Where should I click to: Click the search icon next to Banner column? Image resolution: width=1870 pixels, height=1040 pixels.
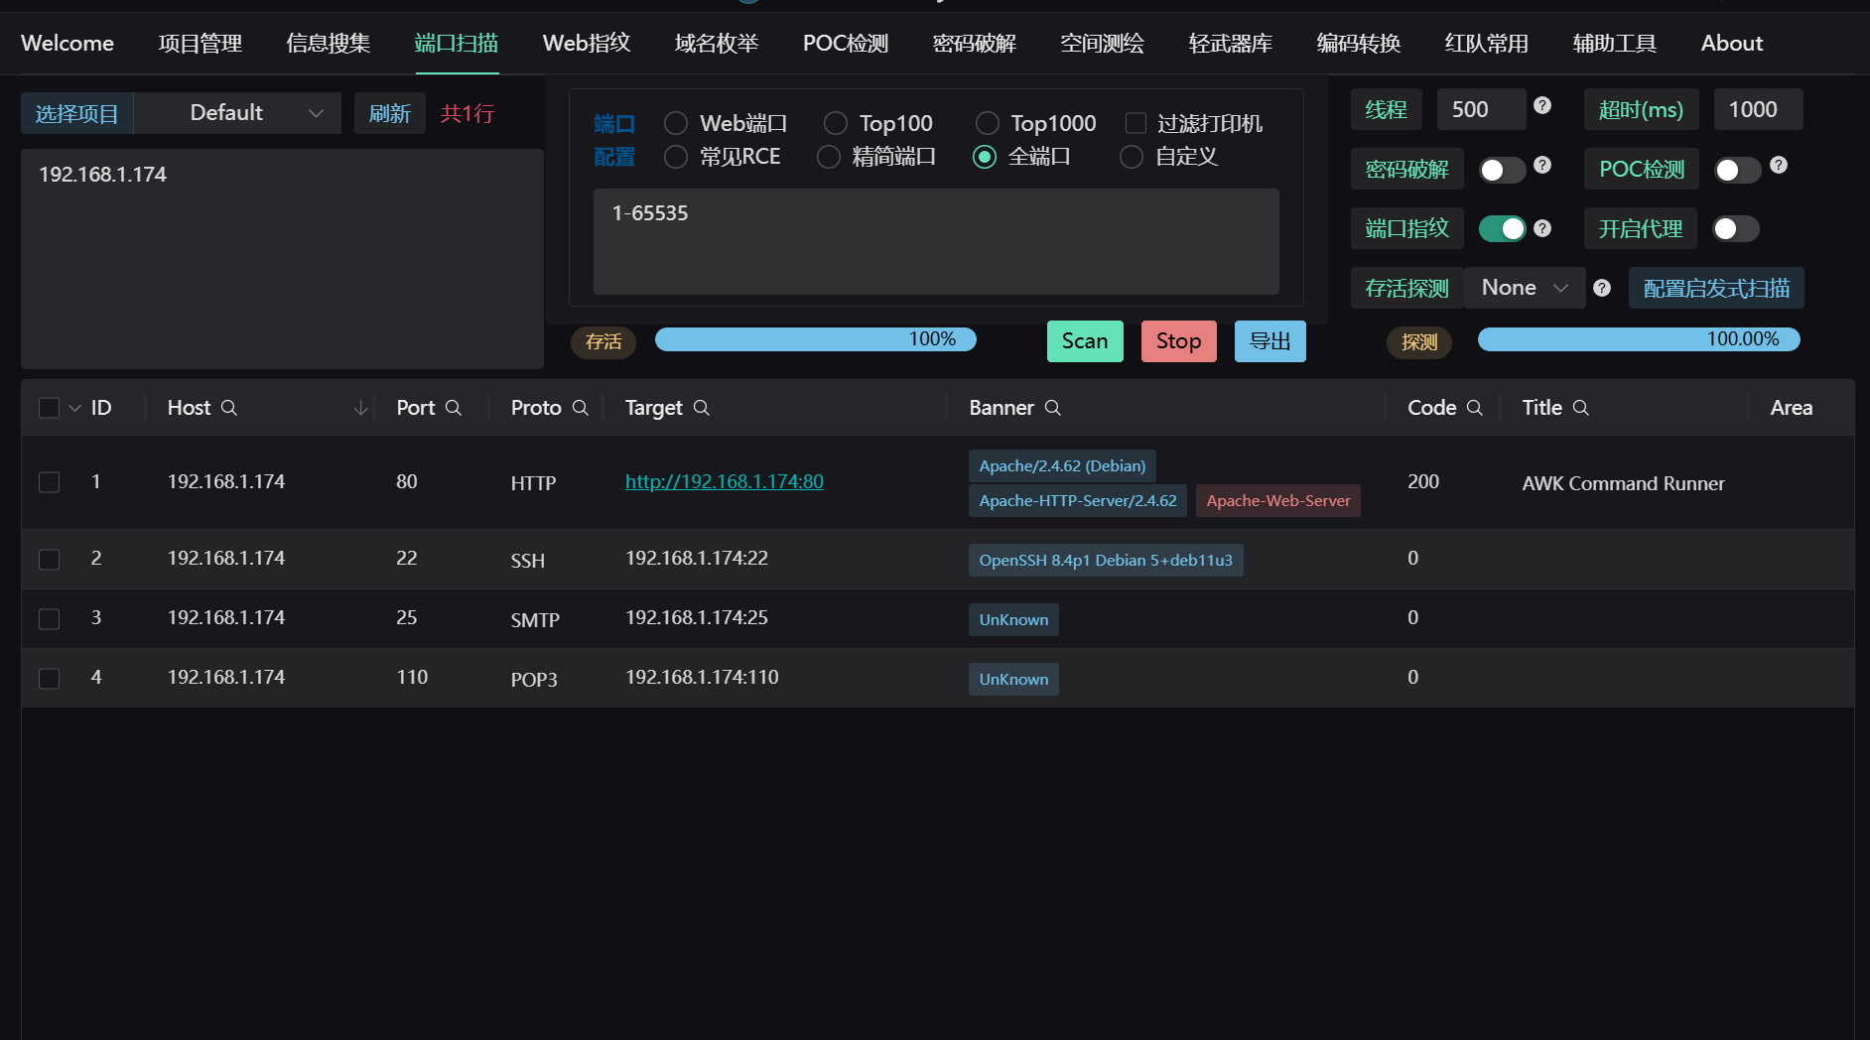pyautogui.click(x=1053, y=408)
